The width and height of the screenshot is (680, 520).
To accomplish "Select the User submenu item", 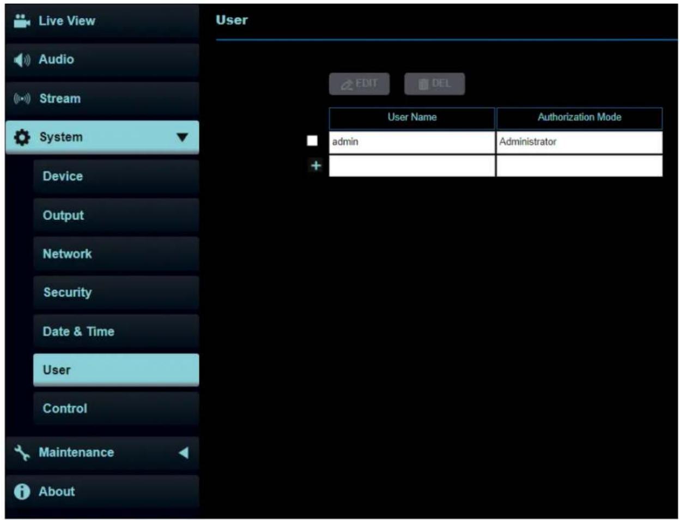I will (x=116, y=370).
